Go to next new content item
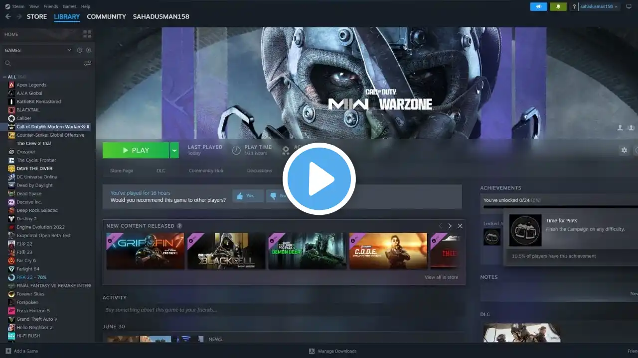This screenshot has height=358, width=638. coord(450,226)
